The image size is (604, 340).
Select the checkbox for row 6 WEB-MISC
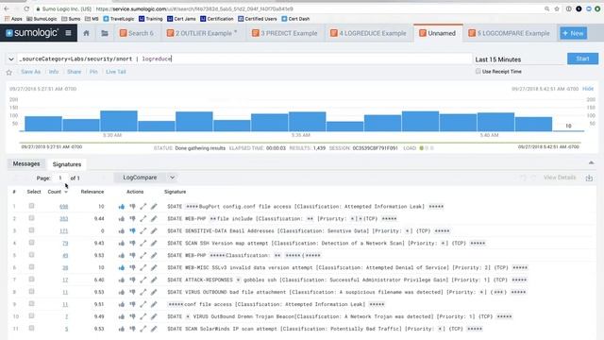[x=31, y=267]
